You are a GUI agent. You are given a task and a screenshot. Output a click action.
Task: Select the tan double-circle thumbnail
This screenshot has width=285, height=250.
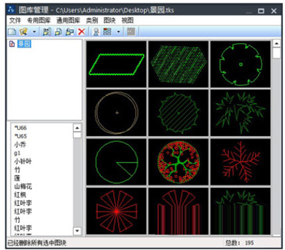click(117, 113)
